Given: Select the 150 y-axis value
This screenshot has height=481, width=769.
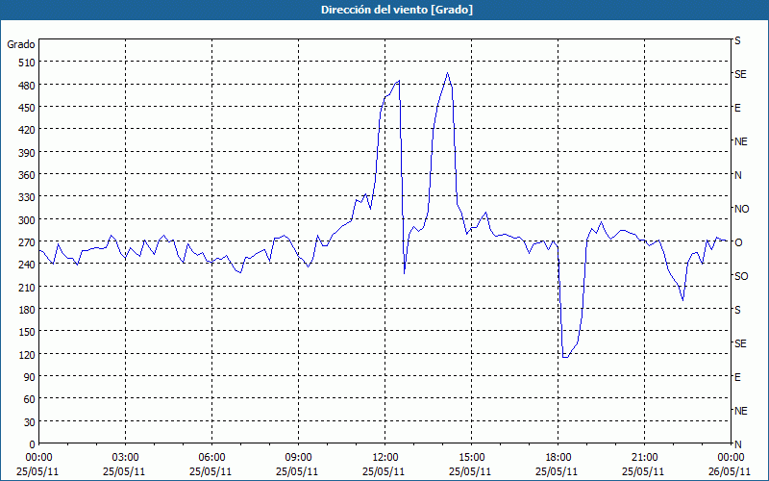Looking at the screenshot, I should (x=27, y=332).
